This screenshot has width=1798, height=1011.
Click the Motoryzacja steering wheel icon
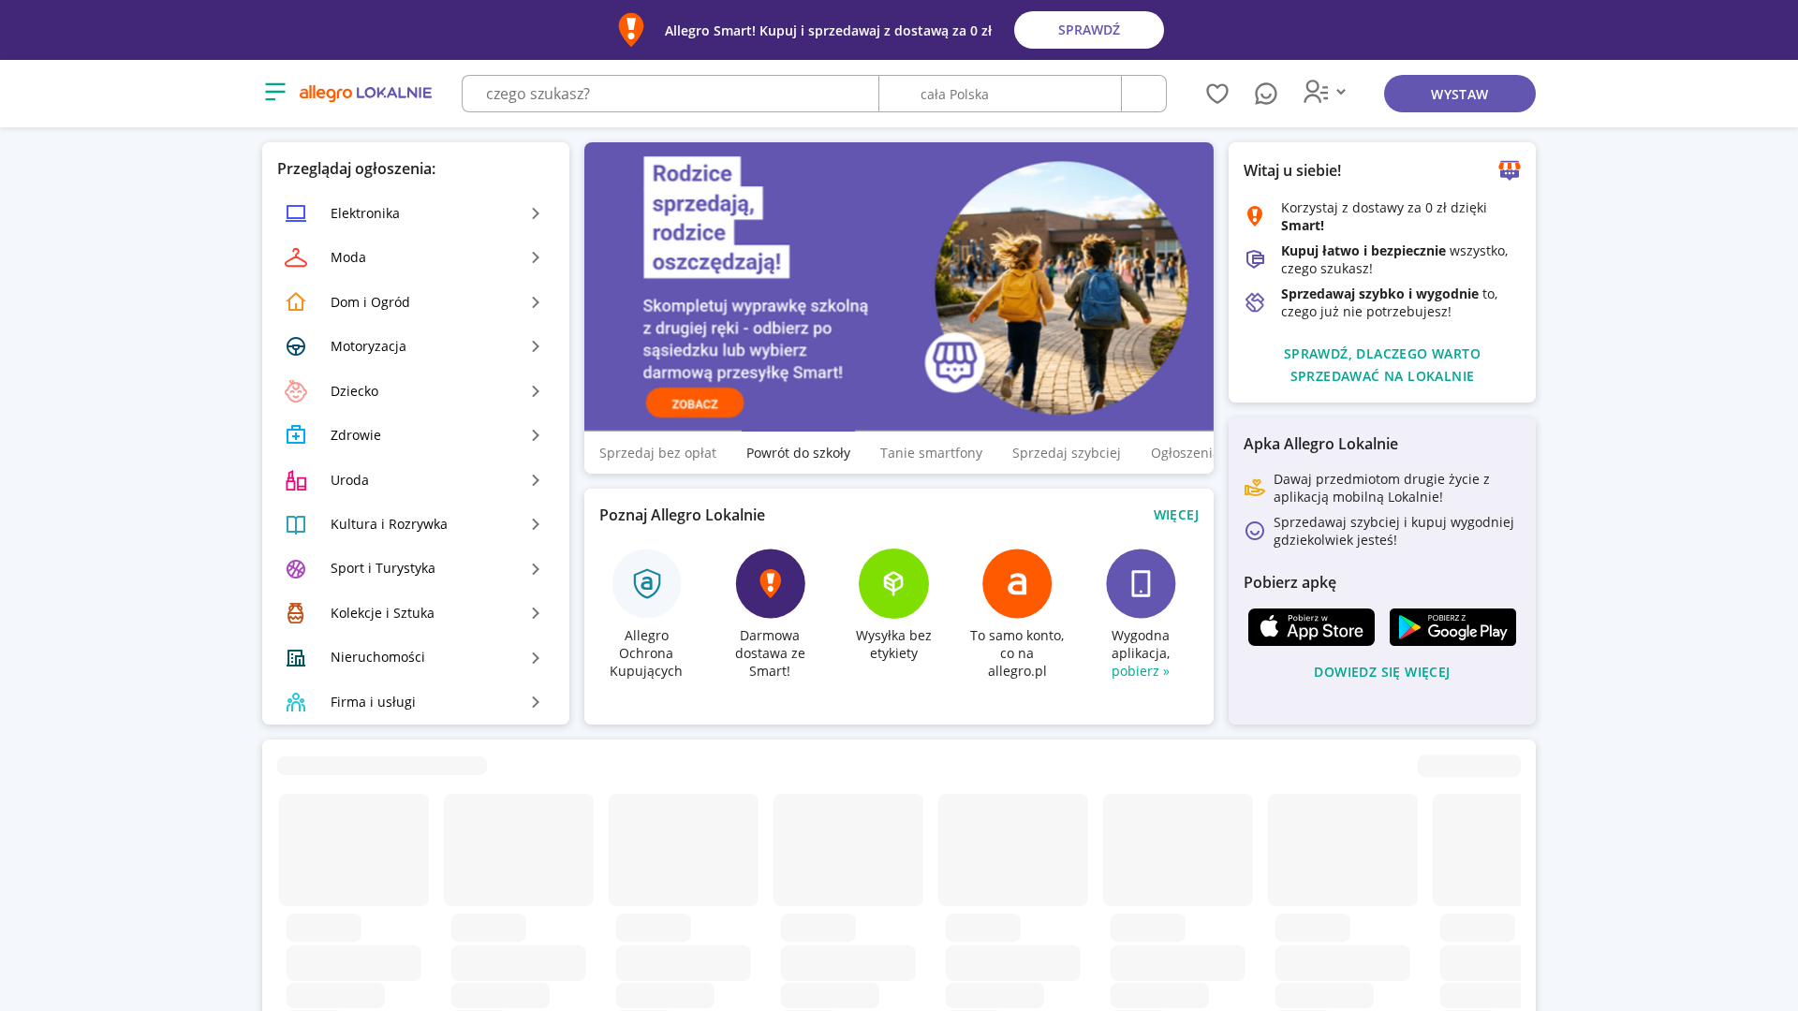click(296, 346)
